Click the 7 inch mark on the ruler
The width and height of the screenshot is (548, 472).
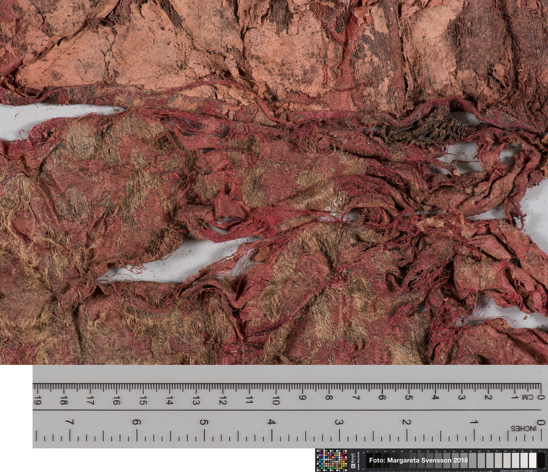69,422
